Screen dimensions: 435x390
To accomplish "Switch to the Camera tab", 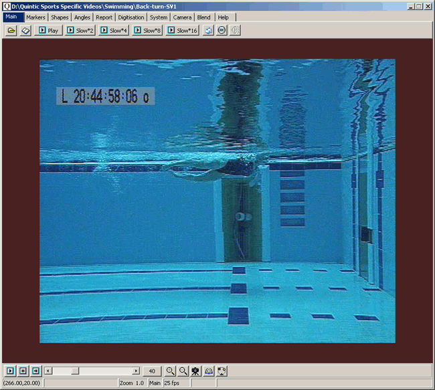I will point(182,17).
